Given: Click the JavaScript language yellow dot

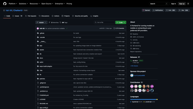Looking at the screenshot, I should click(x=144, y=102).
